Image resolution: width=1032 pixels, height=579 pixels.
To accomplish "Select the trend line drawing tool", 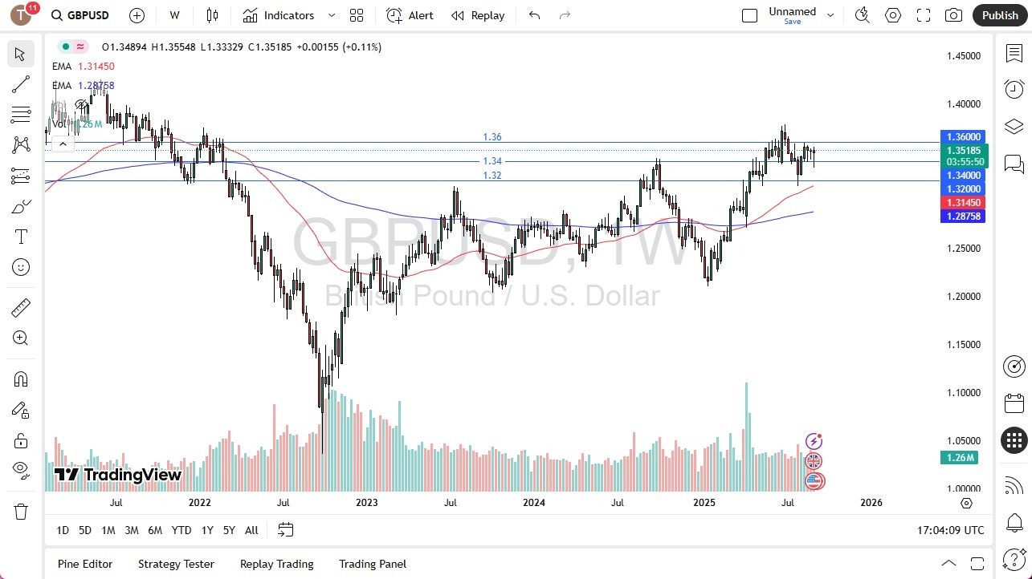I will pos(21,84).
